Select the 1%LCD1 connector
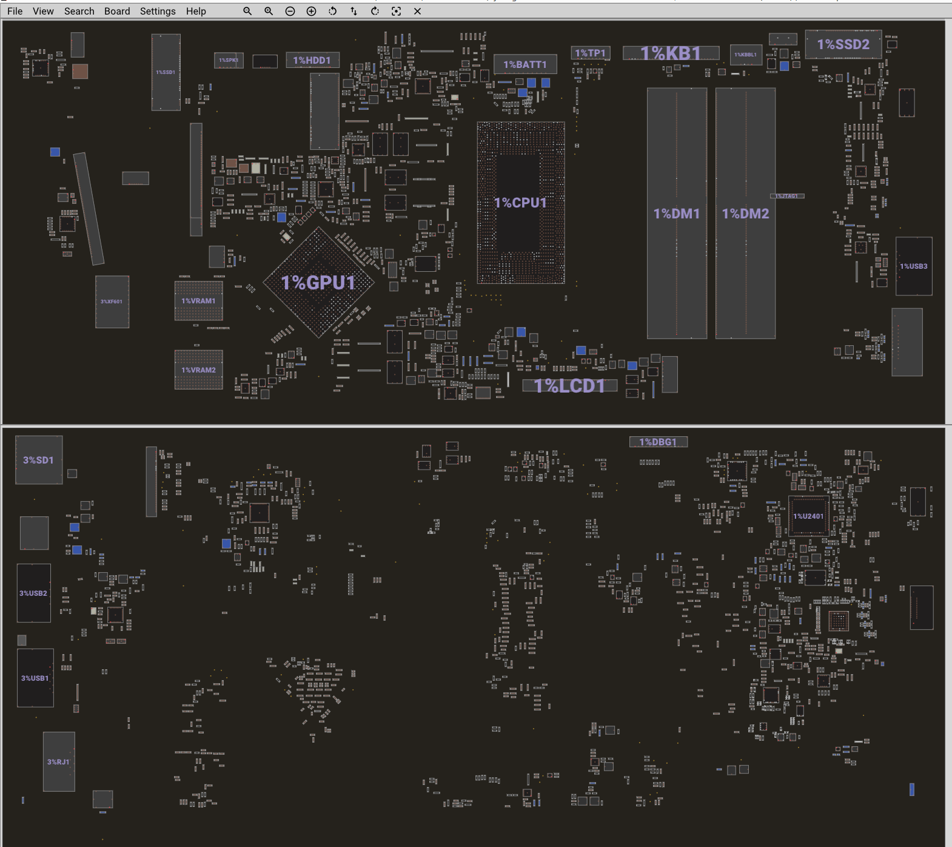952x847 pixels. [x=569, y=386]
